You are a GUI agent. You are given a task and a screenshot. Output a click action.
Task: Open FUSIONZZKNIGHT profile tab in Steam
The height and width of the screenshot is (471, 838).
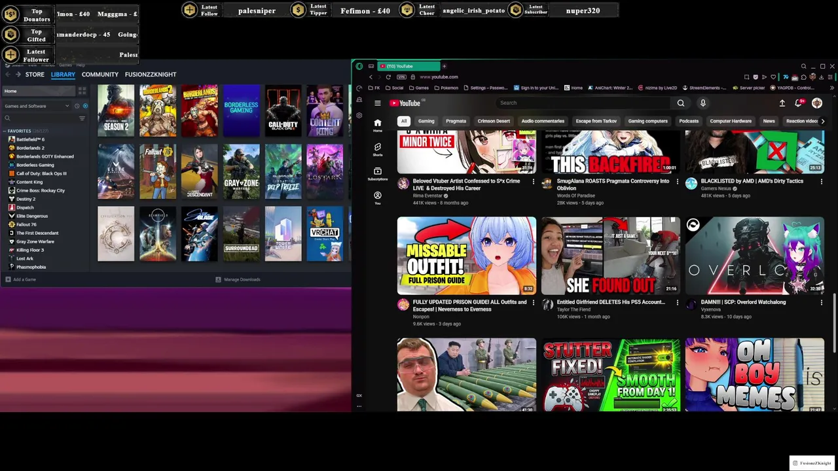151,75
